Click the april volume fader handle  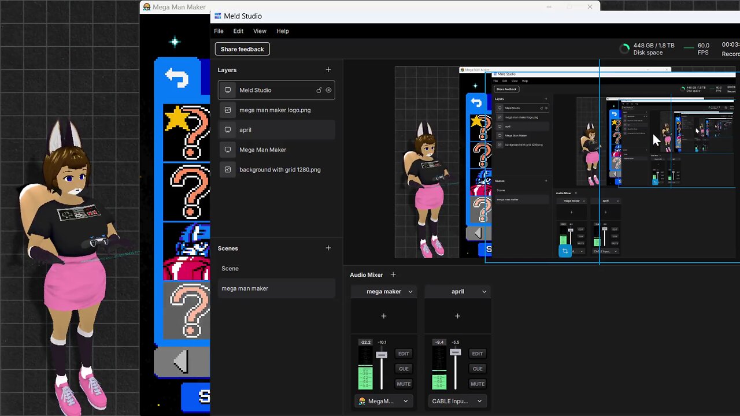[456, 352]
